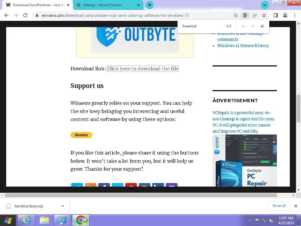The width and height of the screenshot is (301, 226).
Task: Click the forward navigation arrow
Action: point(16,15)
